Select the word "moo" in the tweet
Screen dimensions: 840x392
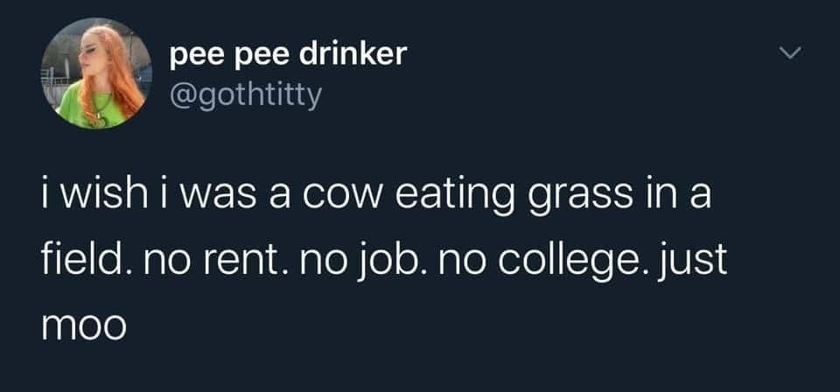(84, 326)
